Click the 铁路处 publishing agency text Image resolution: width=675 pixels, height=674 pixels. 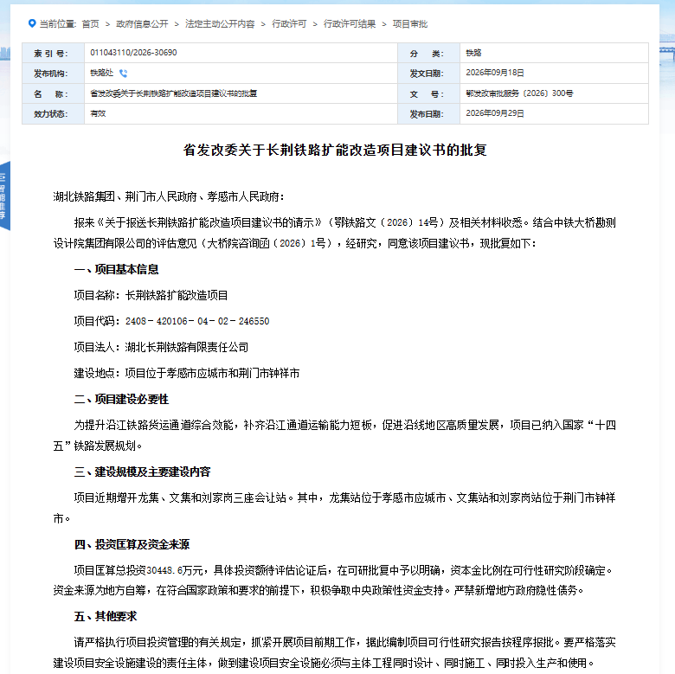101,73
